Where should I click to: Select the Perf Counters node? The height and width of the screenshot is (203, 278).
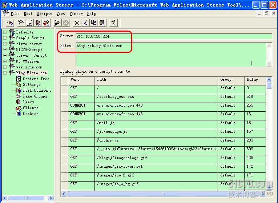[x=37, y=90]
